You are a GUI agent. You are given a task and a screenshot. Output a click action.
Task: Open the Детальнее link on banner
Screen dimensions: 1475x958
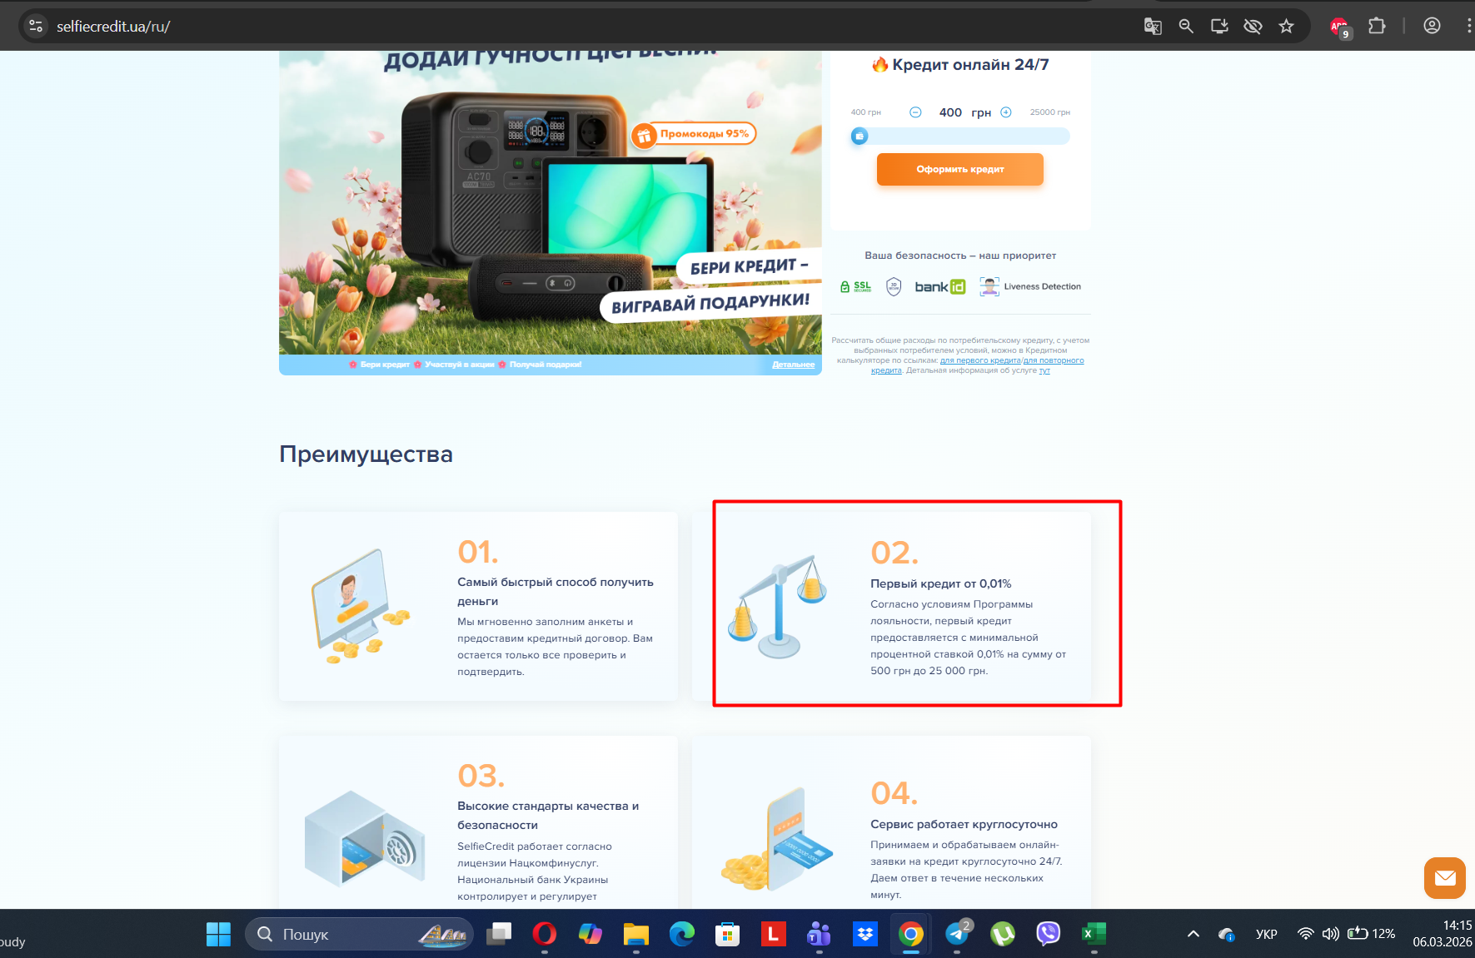[793, 365]
